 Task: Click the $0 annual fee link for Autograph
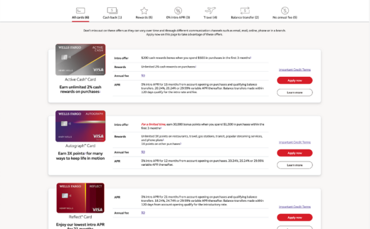click(x=143, y=152)
